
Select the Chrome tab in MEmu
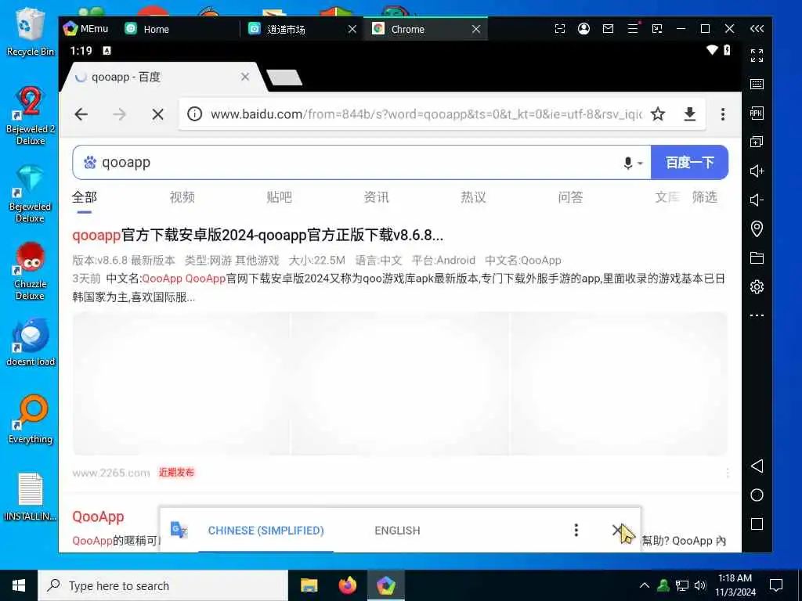click(407, 29)
